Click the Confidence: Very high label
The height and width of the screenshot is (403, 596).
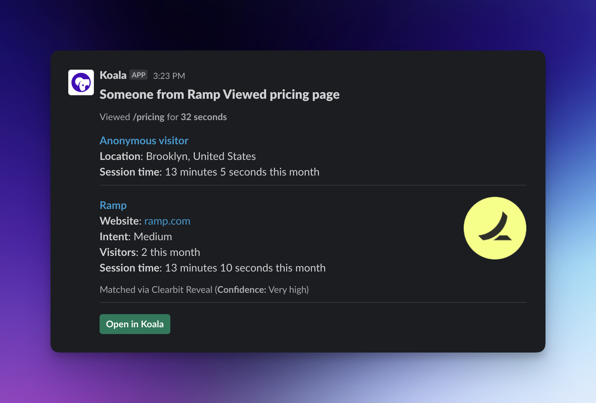pos(262,290)
